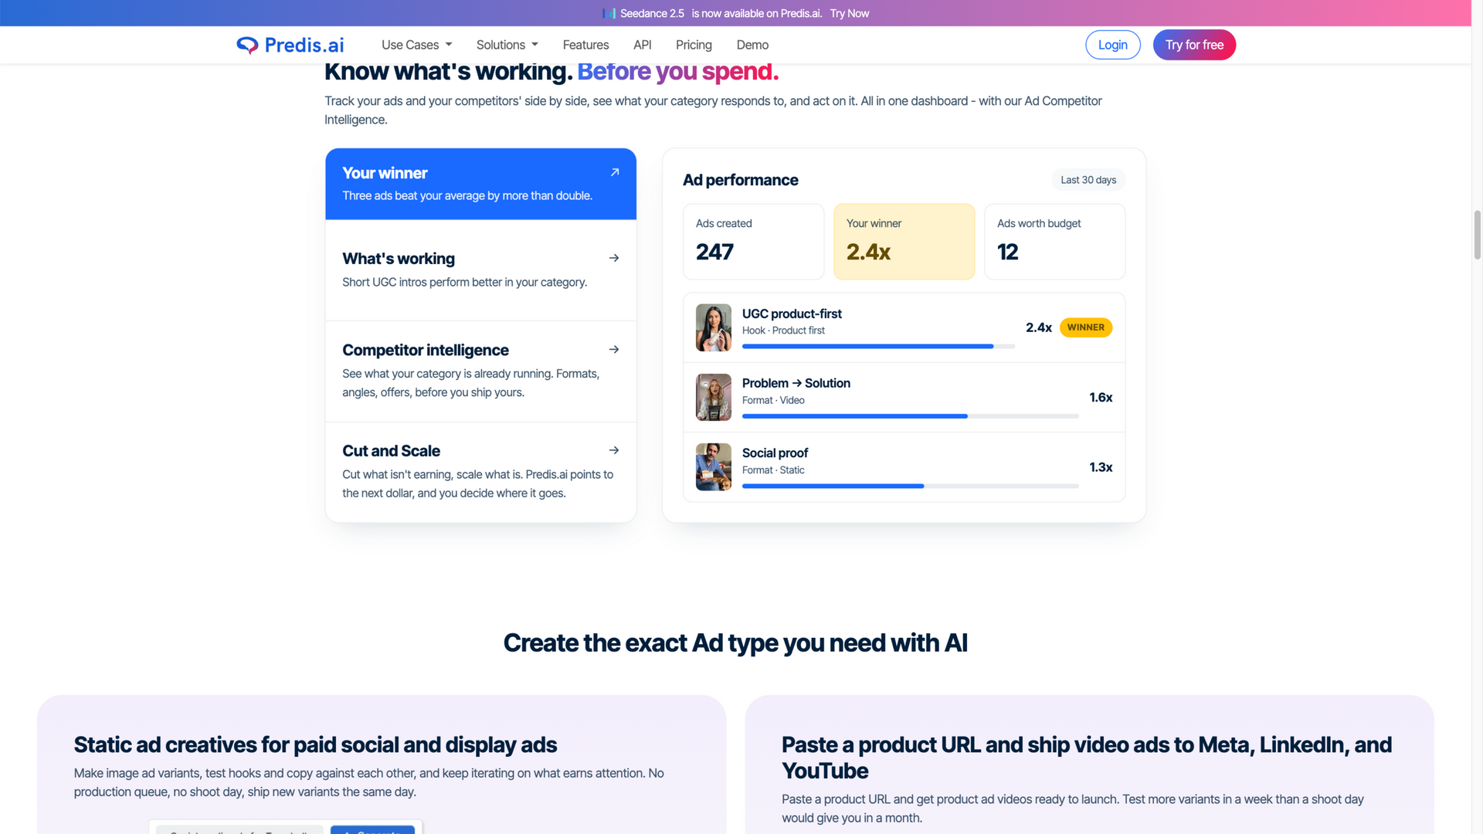Screen dimensions: 1483x834
Task: Click the UGC product-first title
Action: 792,314
